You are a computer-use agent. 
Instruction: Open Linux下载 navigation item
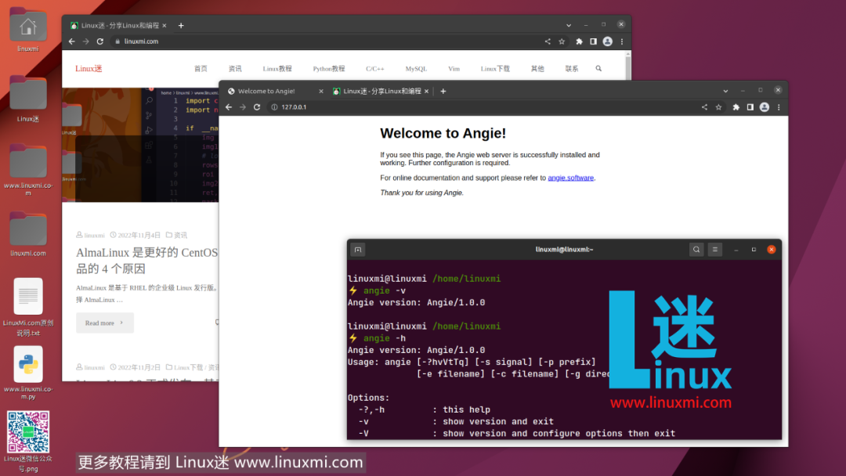[495, 68]
